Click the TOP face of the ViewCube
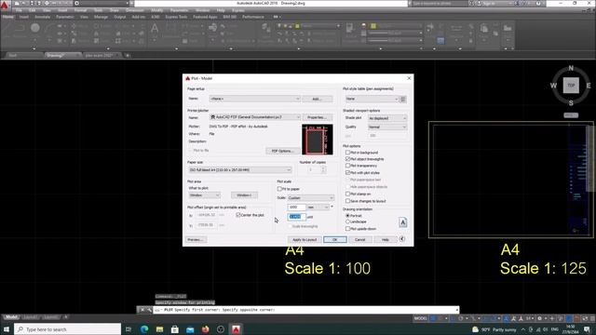 point(571,86)
